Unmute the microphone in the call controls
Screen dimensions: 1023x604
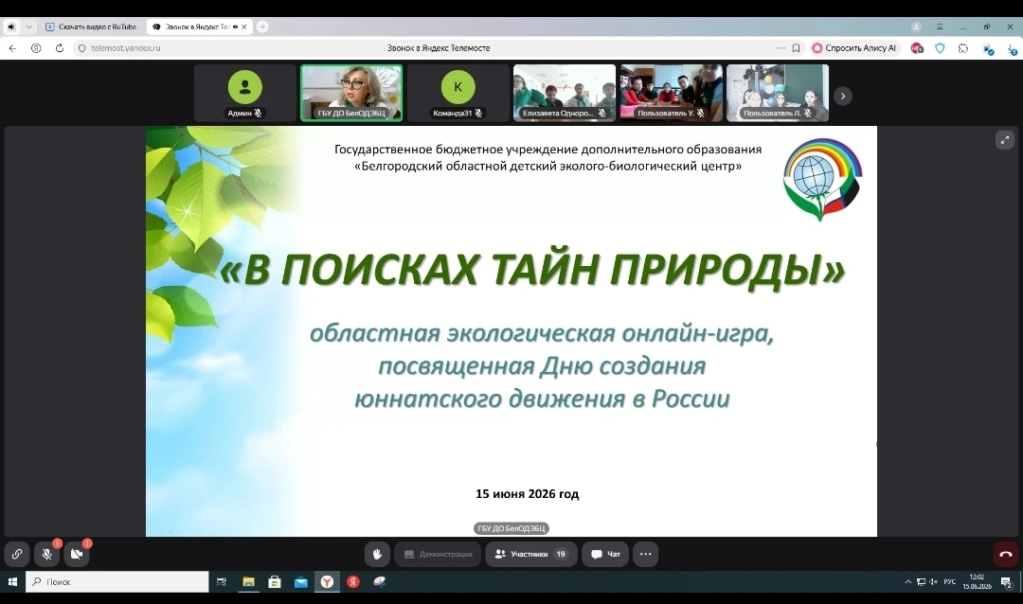click(47, 554)
